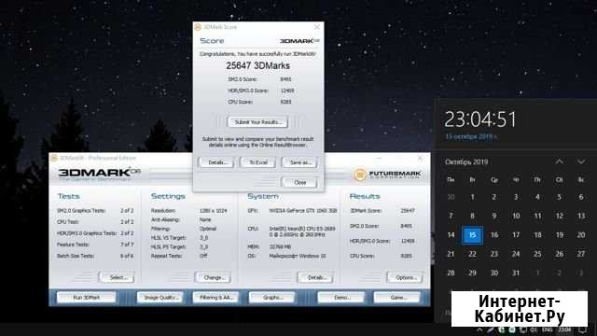Click 23:04:51 time in calendar flyout
Image resolution: width=597 pixels, height=336 pixels.
480,119
